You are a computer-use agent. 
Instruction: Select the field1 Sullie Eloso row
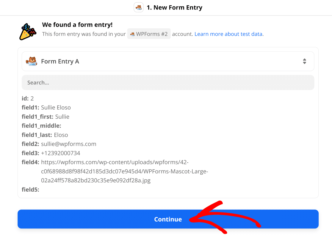pos(46,107)
